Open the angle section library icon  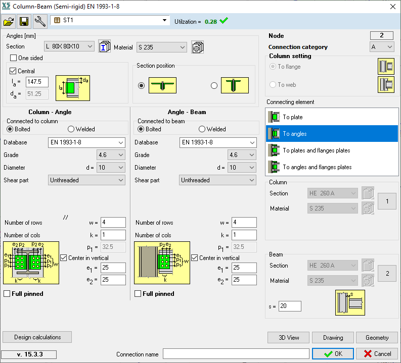[x=104, y=46]
